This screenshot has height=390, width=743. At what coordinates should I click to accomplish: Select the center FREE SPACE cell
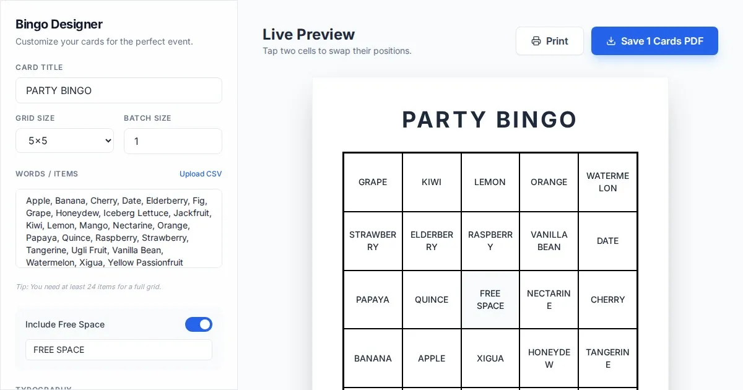[490, 300]
